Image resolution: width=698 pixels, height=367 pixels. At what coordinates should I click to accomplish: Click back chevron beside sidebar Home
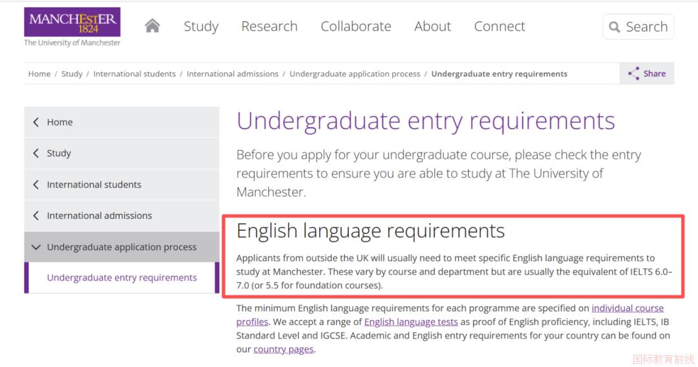(36, 122)
